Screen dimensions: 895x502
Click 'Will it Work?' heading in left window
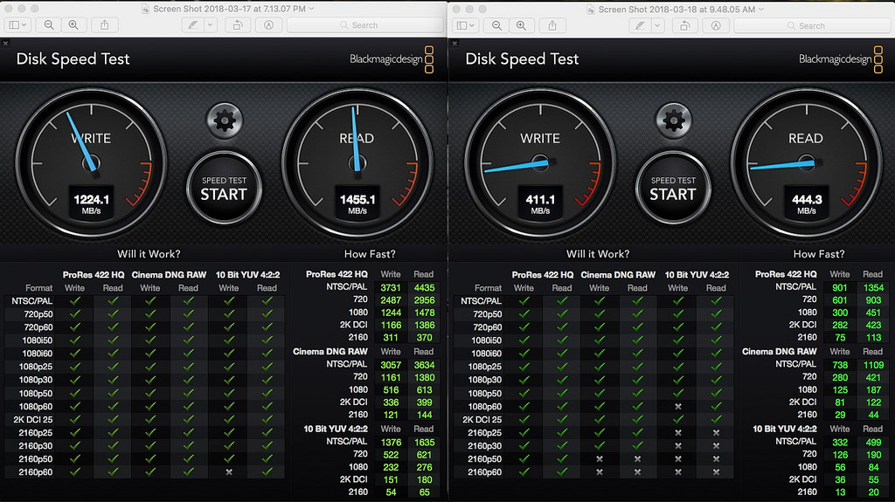[149, 254]
